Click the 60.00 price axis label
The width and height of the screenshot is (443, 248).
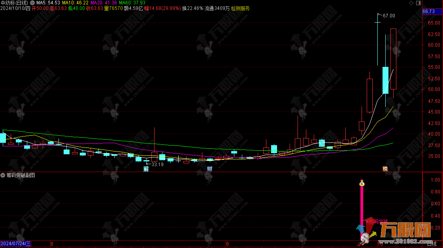434,45
